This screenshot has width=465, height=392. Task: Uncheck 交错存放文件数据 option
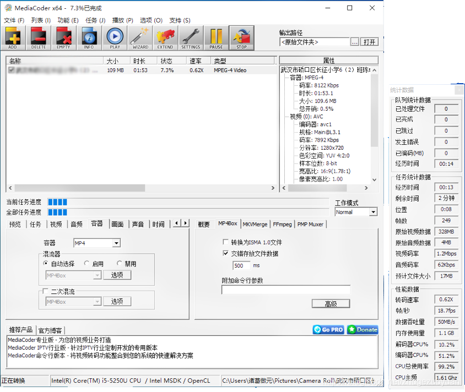[x=226, y=253]
